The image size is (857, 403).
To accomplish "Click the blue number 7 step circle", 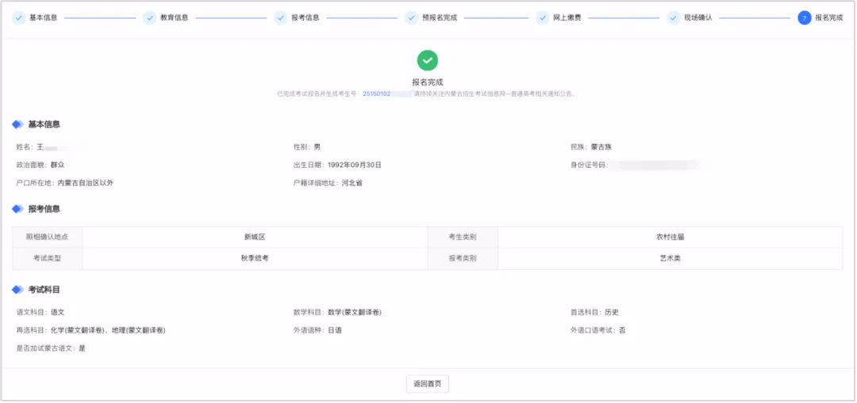I will tap(804, 17).
